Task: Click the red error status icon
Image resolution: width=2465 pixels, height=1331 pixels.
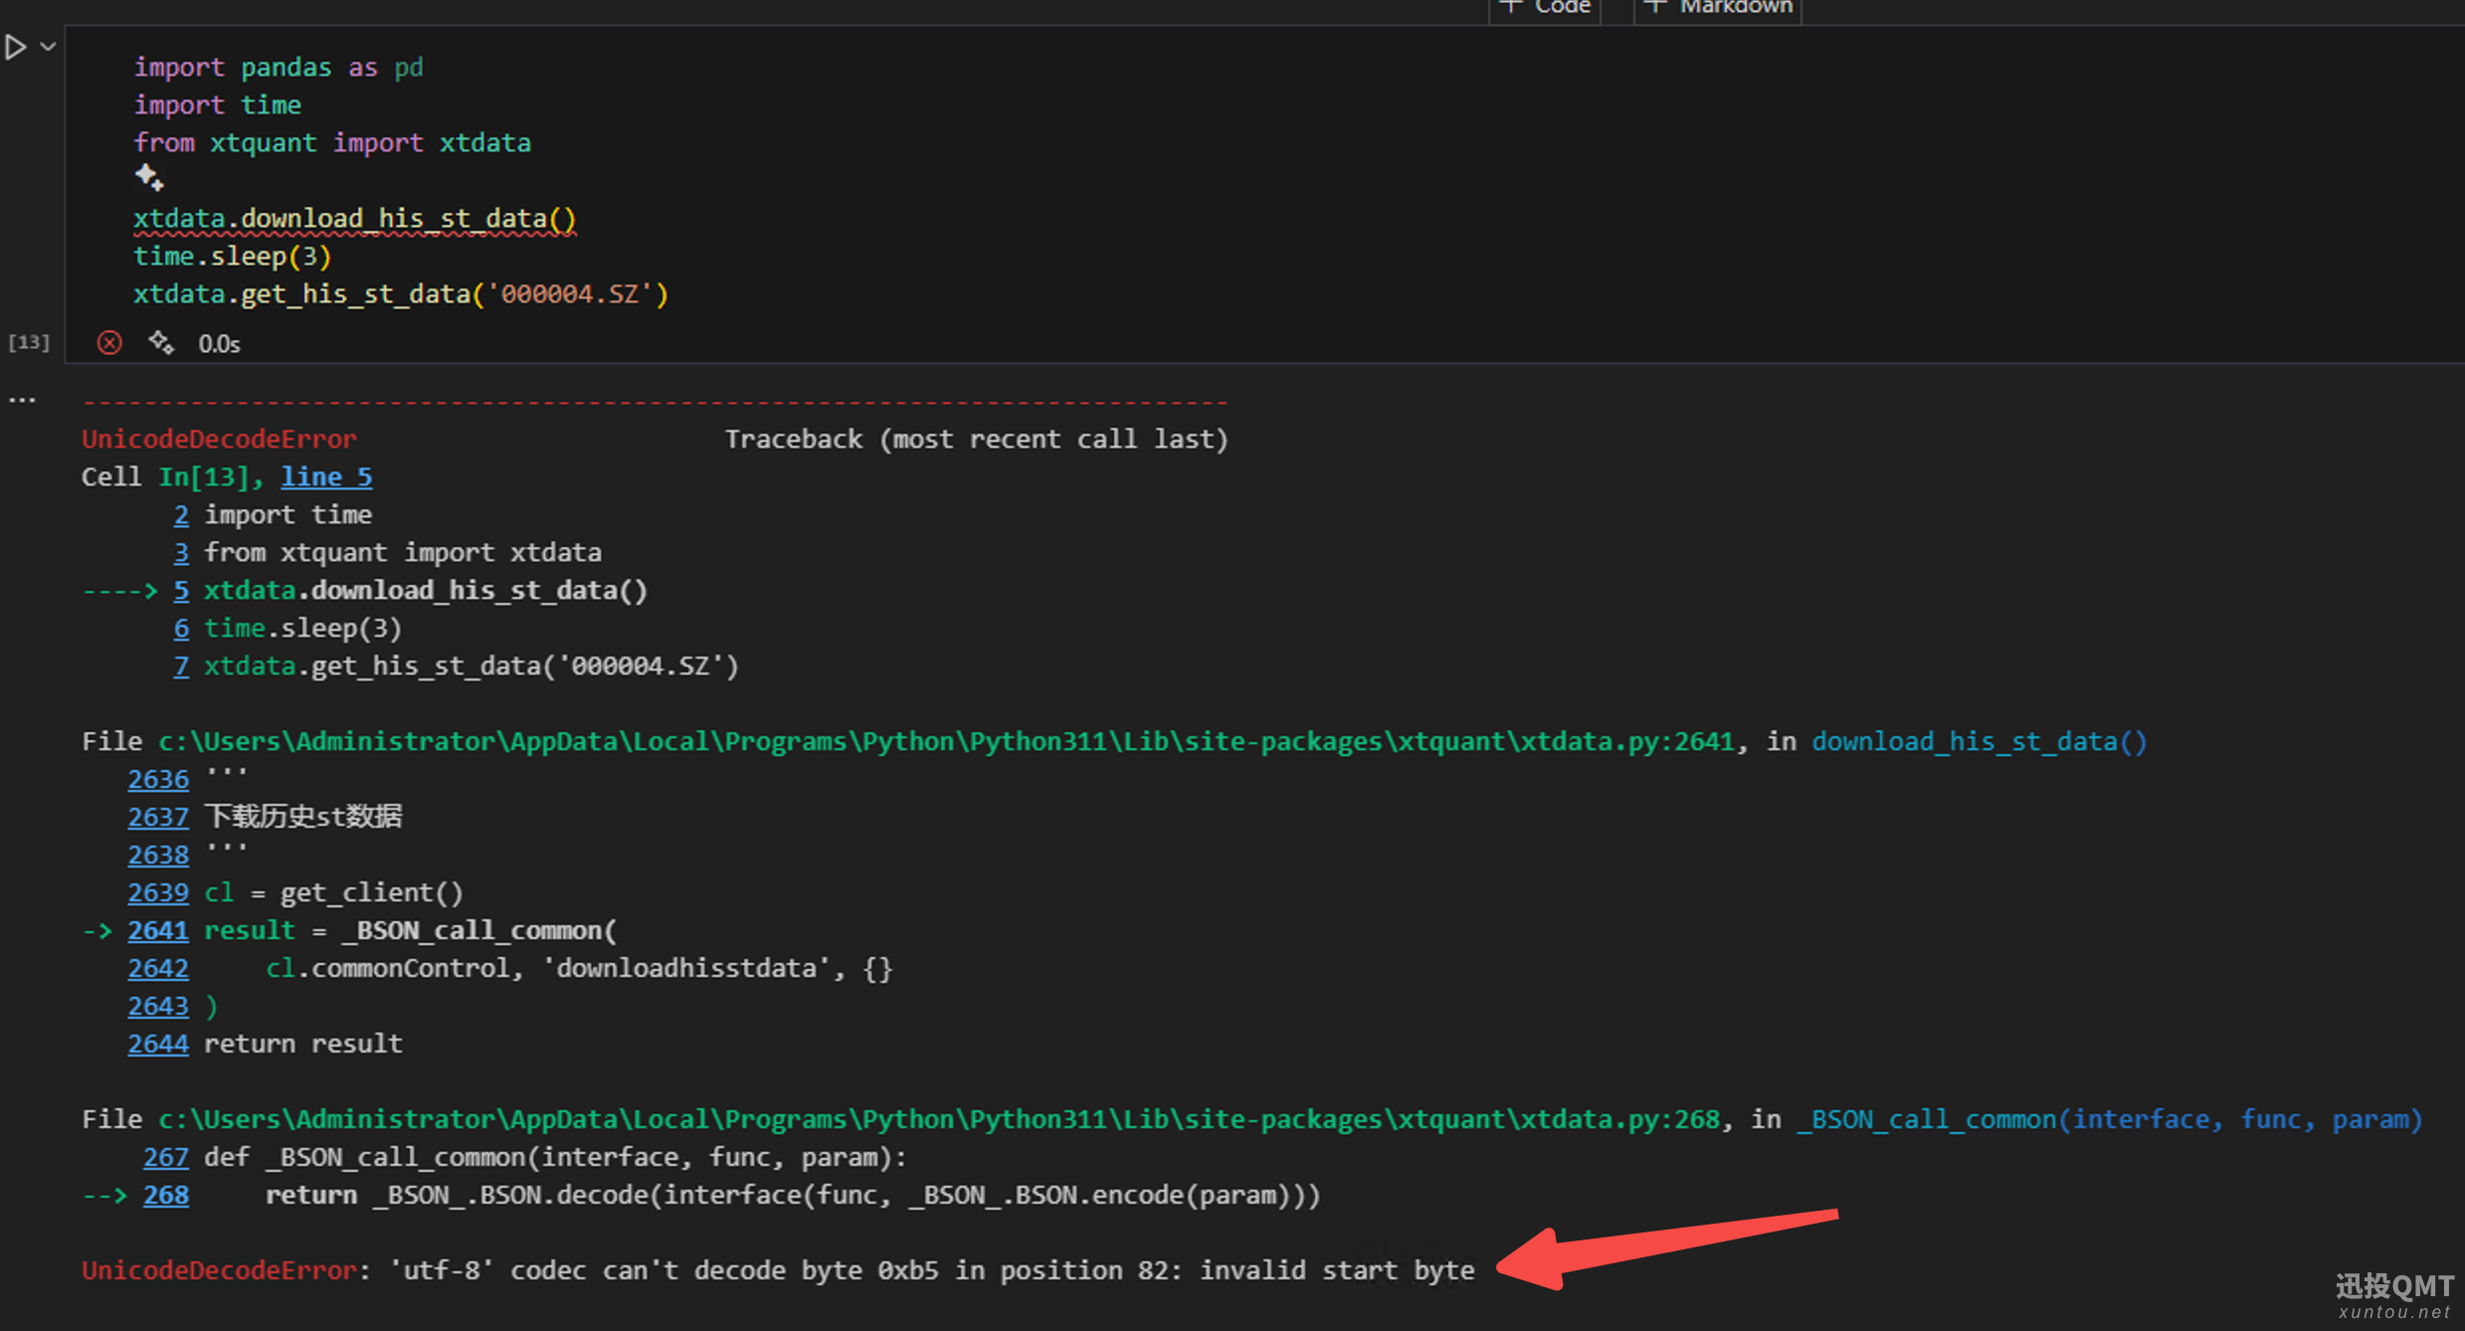Action: (109, 343)
